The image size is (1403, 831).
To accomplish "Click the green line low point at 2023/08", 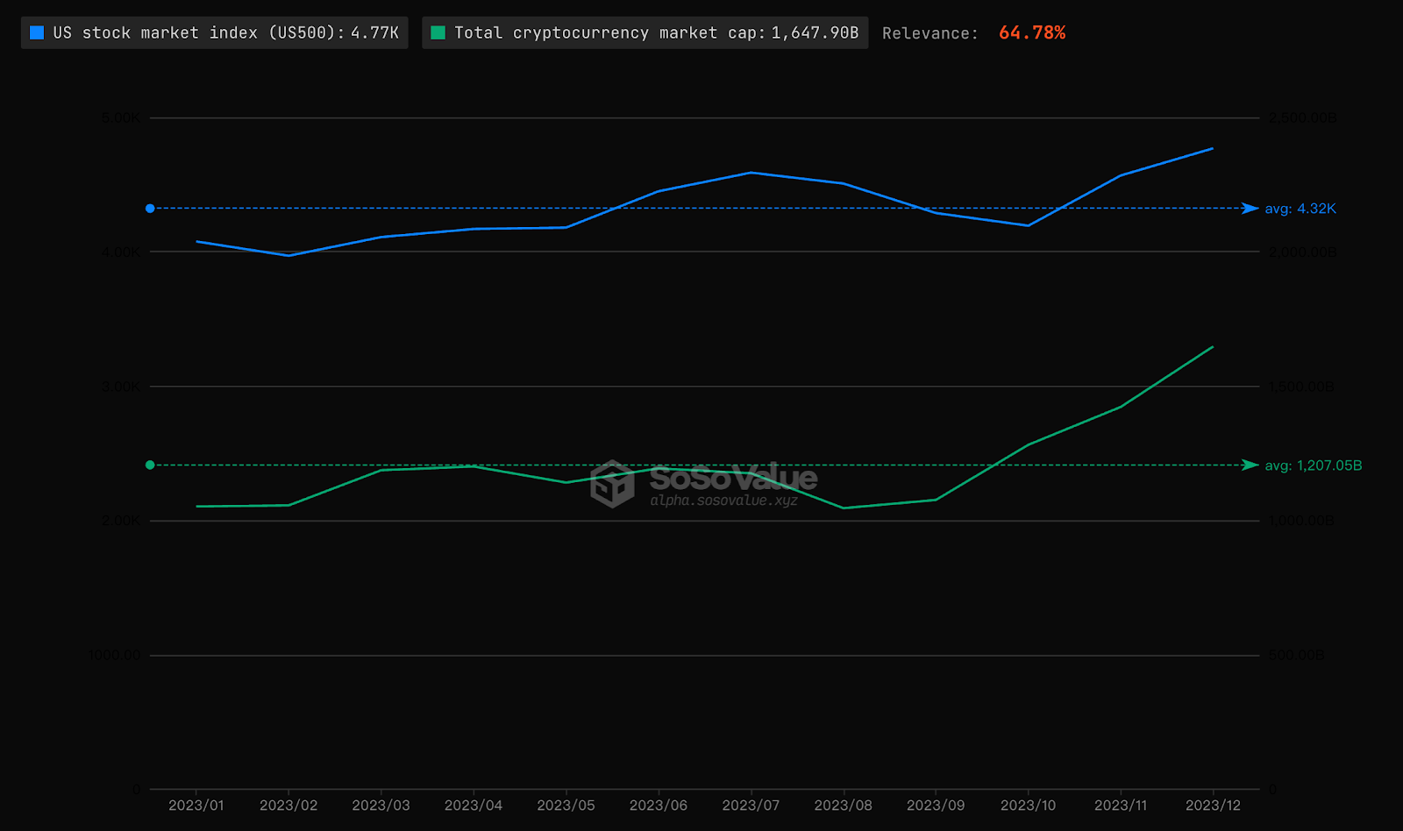I will [844, 508].
